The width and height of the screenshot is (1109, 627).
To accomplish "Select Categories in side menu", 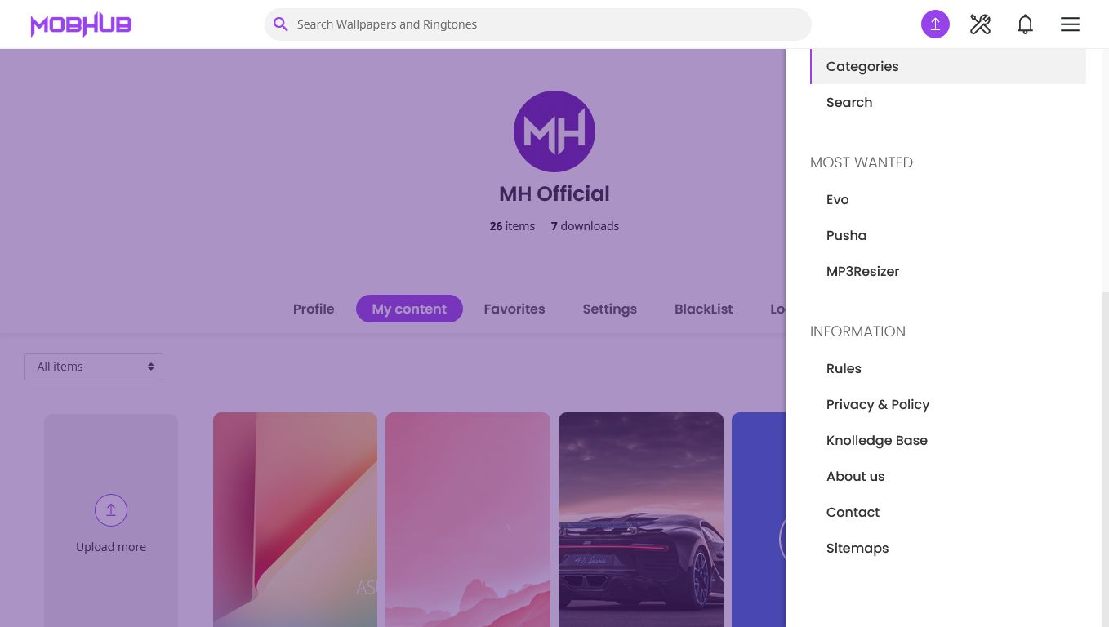I will [x=948, y=66].
